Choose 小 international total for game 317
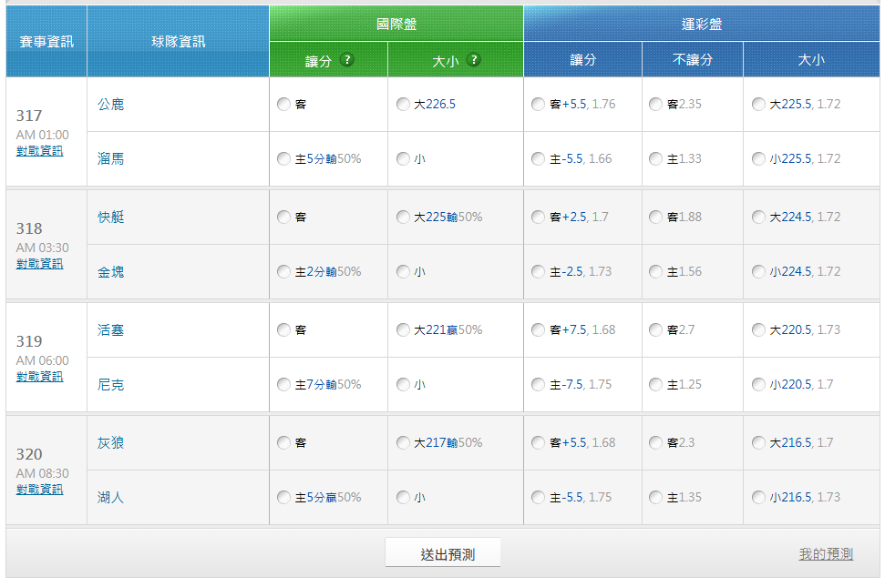The height and width of the screenshot is (587, 885). 403,159
